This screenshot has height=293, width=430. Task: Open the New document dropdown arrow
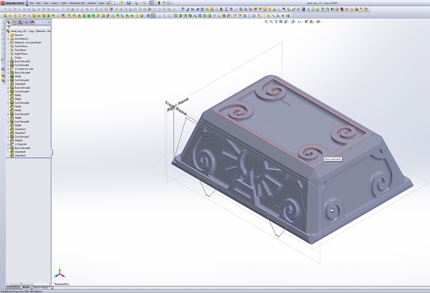click(117, 3)
